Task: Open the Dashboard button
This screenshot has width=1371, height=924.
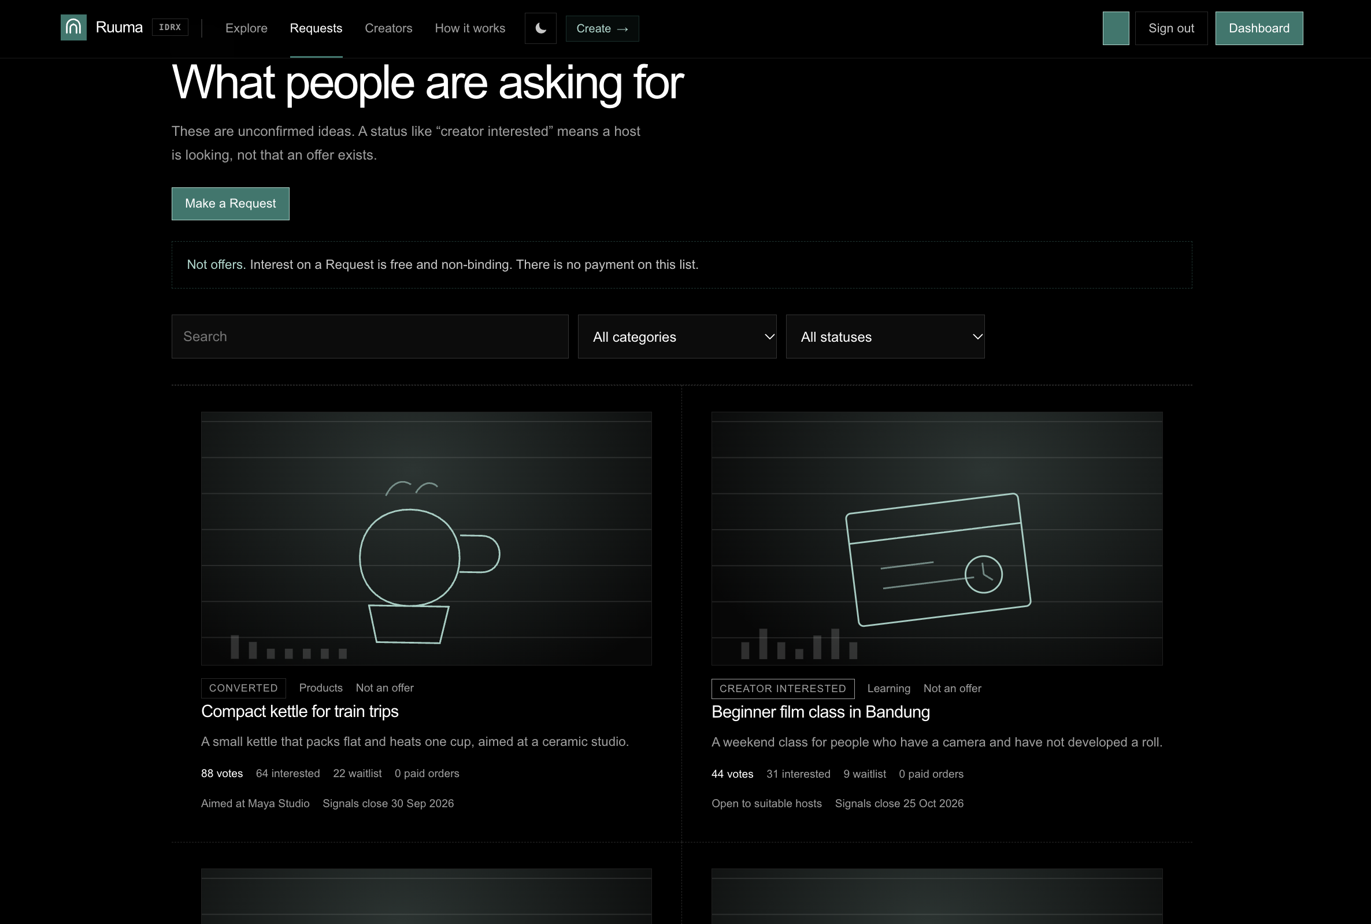Action: click(x=1259, y=28)
